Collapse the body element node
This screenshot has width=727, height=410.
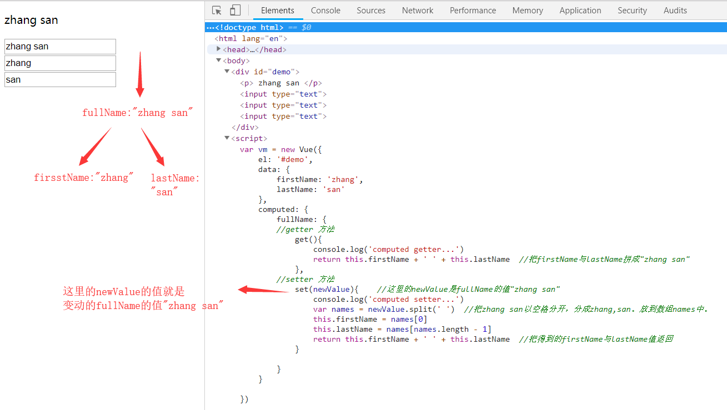(x=219, y=60)
